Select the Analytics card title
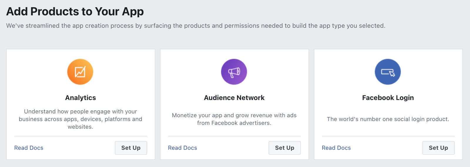The width and height of the screenshot is (470, 167). tap(80, 98)
